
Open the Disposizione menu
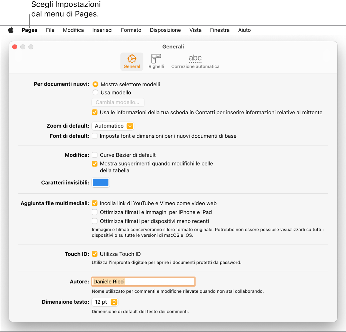[165, 30]
